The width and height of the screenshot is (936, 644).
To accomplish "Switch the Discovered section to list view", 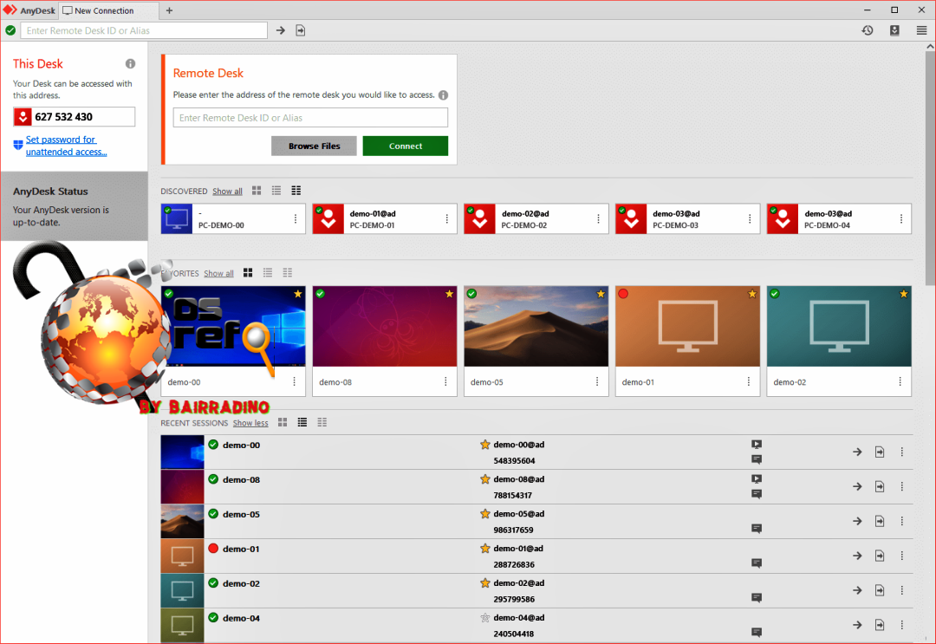I will [276, 191].
